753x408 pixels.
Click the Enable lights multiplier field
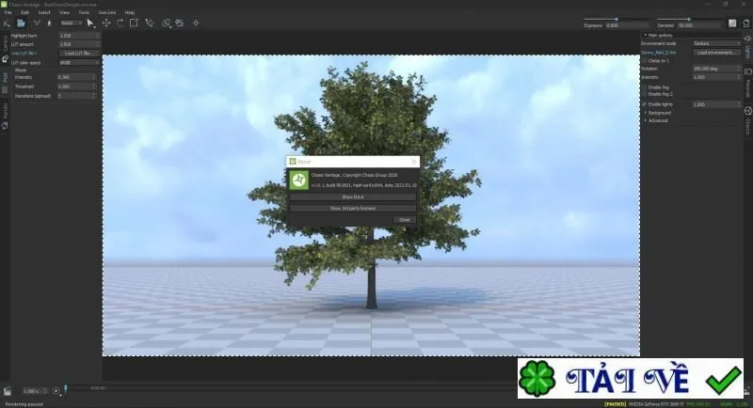point(716,104)
